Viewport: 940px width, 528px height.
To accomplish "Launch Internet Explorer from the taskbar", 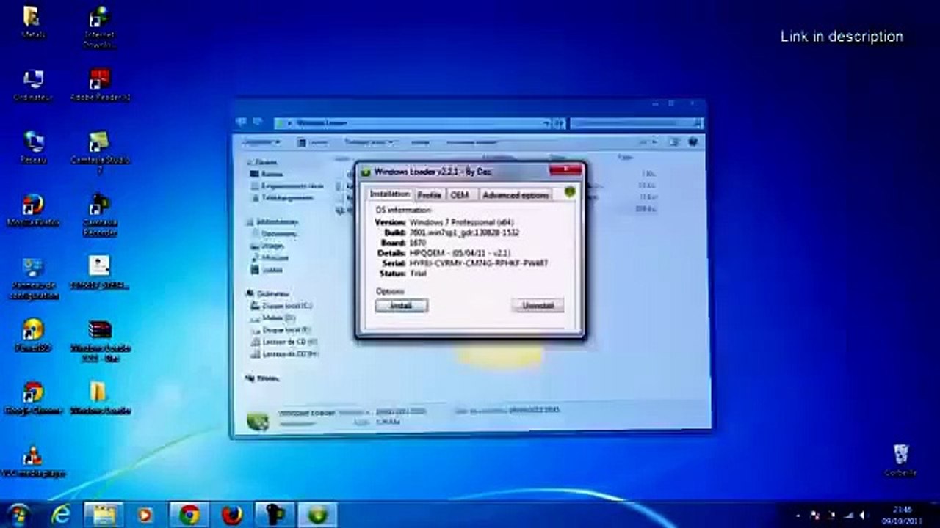I will coord(62,515).
